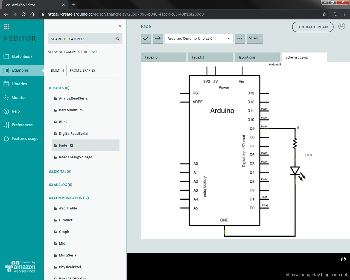Collapse the 01.BASICS (6) section
This screenshot has height=280, width=350.
tap(59, 88)
